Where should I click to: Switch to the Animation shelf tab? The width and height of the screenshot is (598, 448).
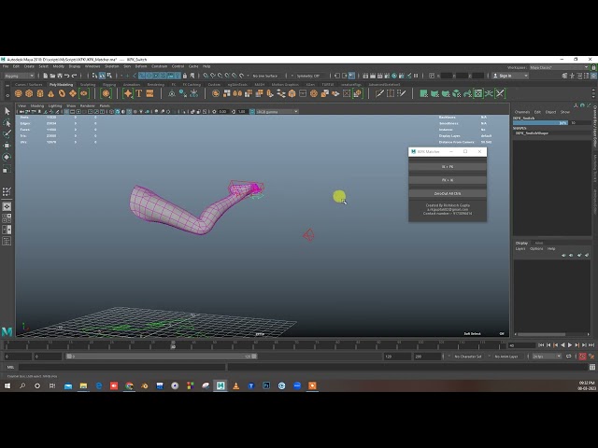(131, 85)
